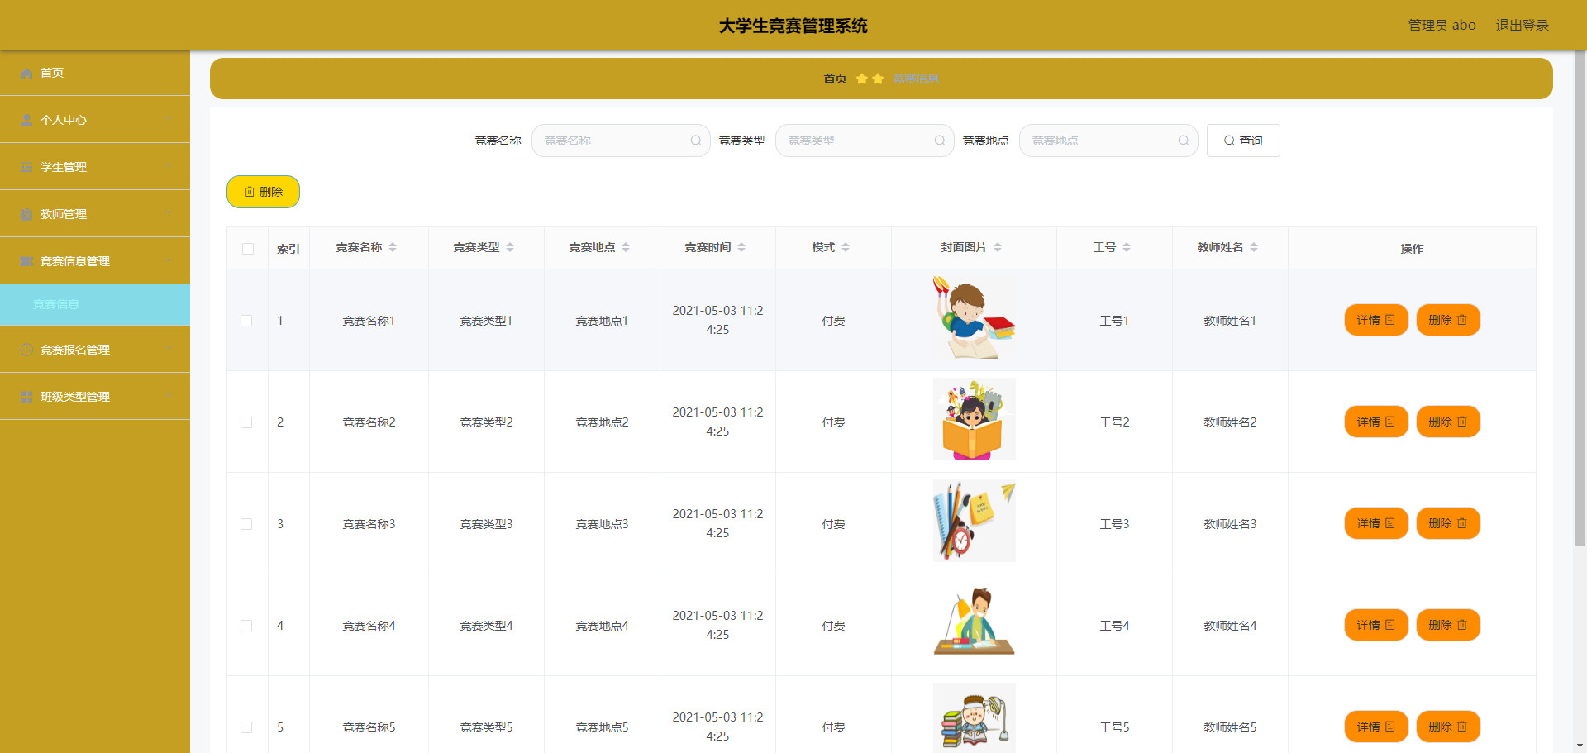The width and height of the screenshot is (1587, 753).
Task: Open 详情 for 竞赛名称4 row
Action: click(1376, 625)
